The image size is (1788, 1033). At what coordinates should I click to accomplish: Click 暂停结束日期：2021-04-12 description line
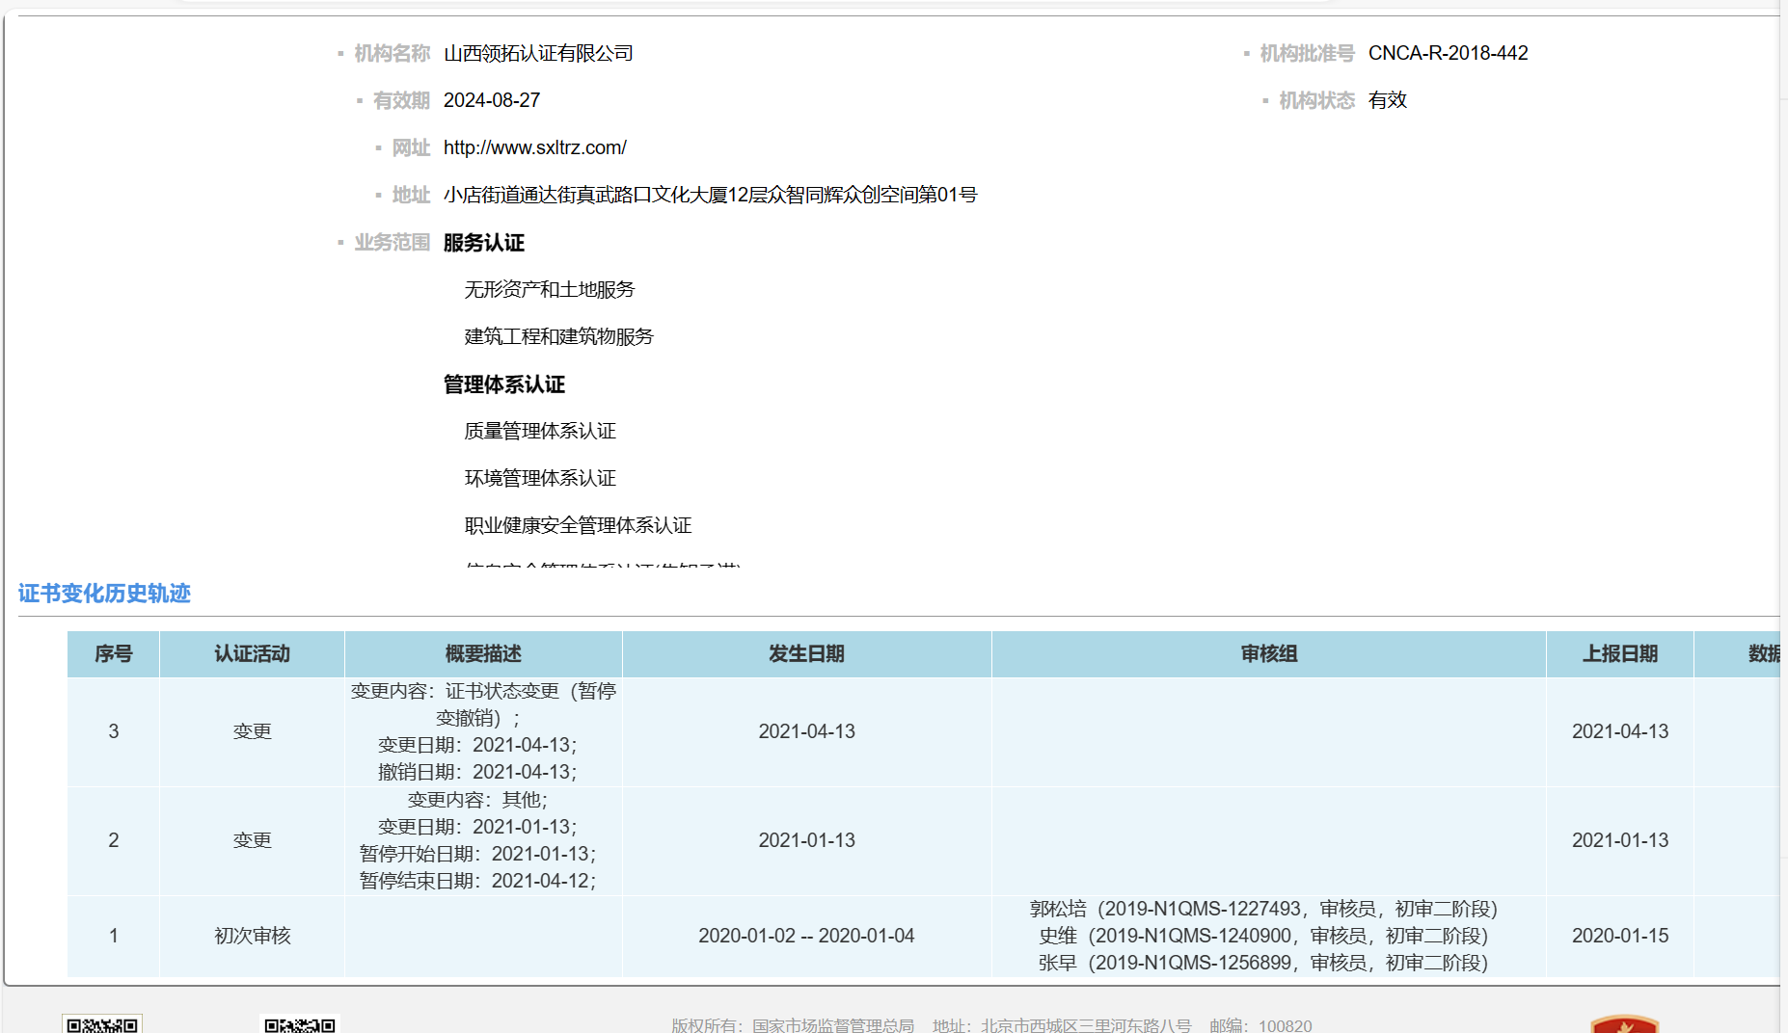pyautogui.click(x=477, y=881)
